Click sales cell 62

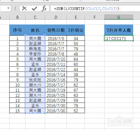tap(76, 85)
